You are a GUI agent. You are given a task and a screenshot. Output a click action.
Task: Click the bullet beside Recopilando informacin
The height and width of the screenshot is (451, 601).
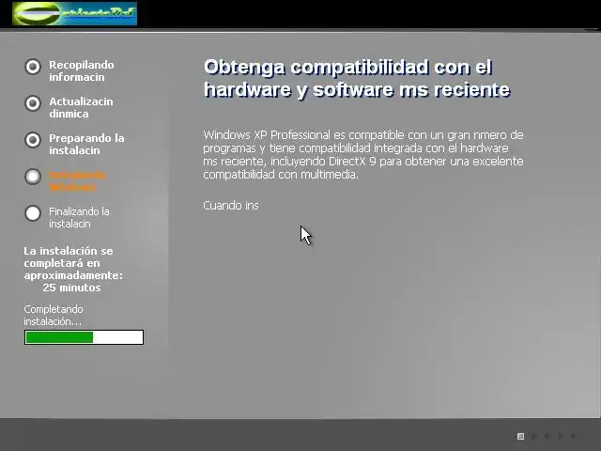pyautogui.click(x=33, y=67)
